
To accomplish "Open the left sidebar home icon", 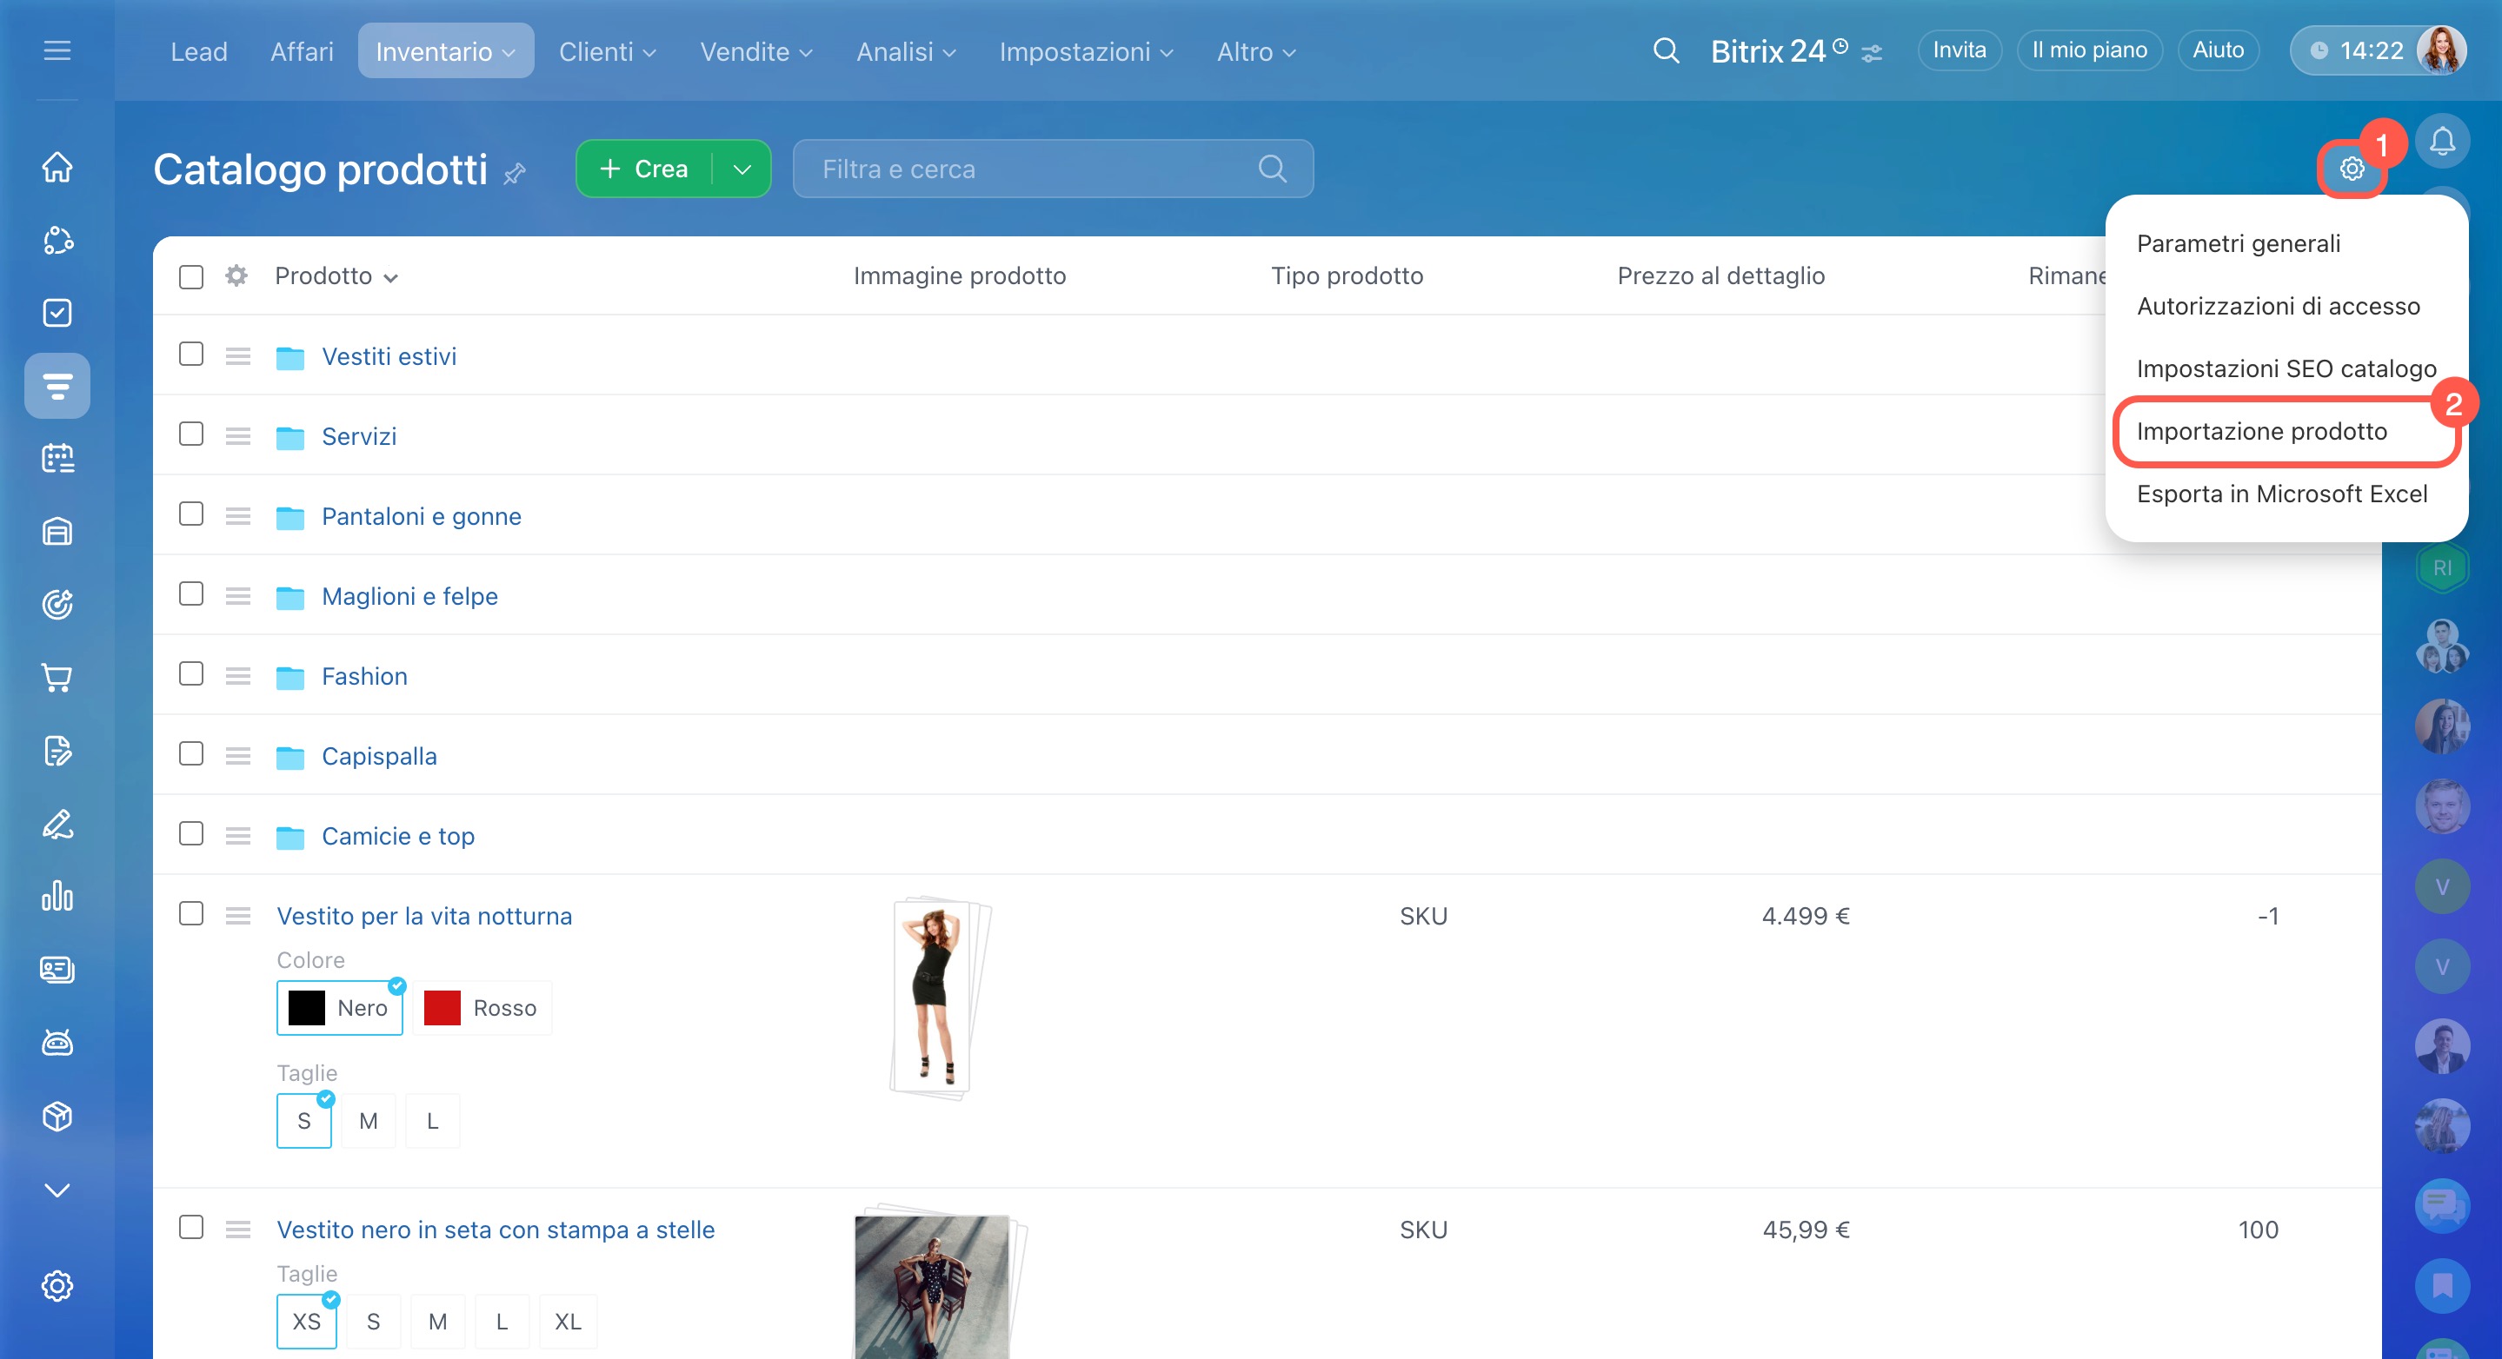I will point(57,167).
